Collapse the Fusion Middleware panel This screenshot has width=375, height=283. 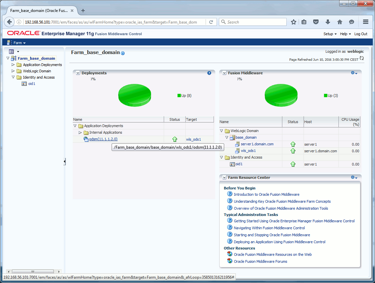coord(224,73)
